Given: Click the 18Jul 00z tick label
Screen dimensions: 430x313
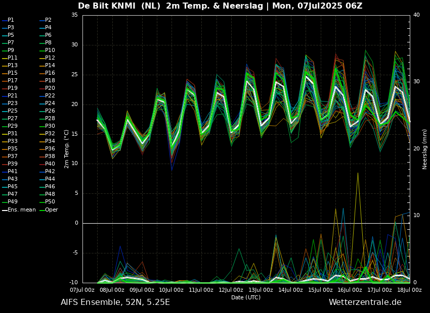Looking at the screenshot, I should pos(409,290).
